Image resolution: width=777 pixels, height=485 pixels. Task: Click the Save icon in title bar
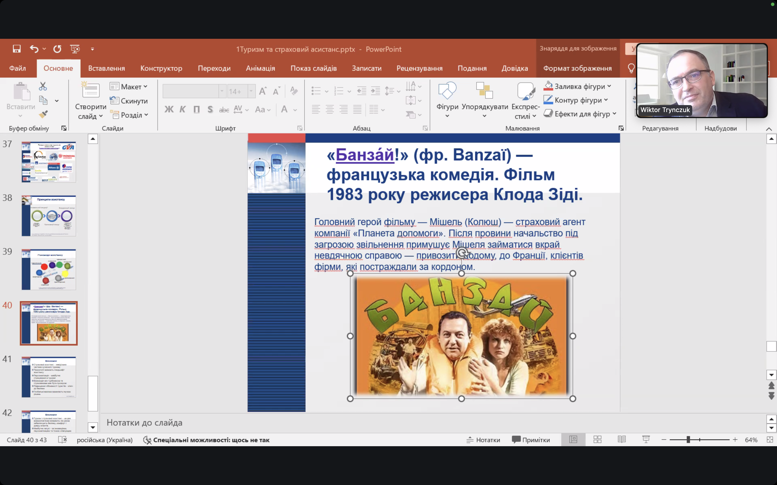click(17, 49)
